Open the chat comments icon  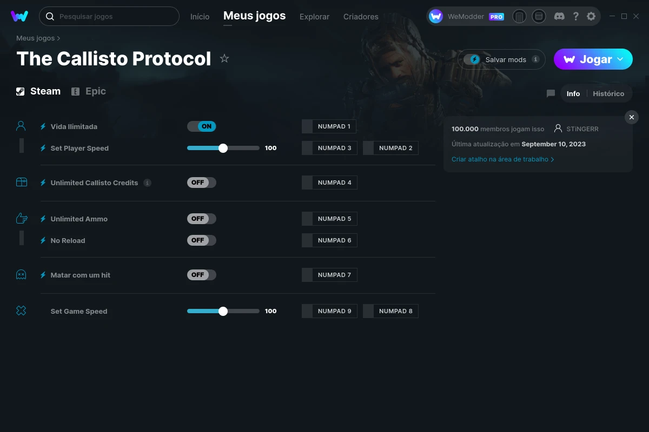pyautogui.click(x=551, y=93)
